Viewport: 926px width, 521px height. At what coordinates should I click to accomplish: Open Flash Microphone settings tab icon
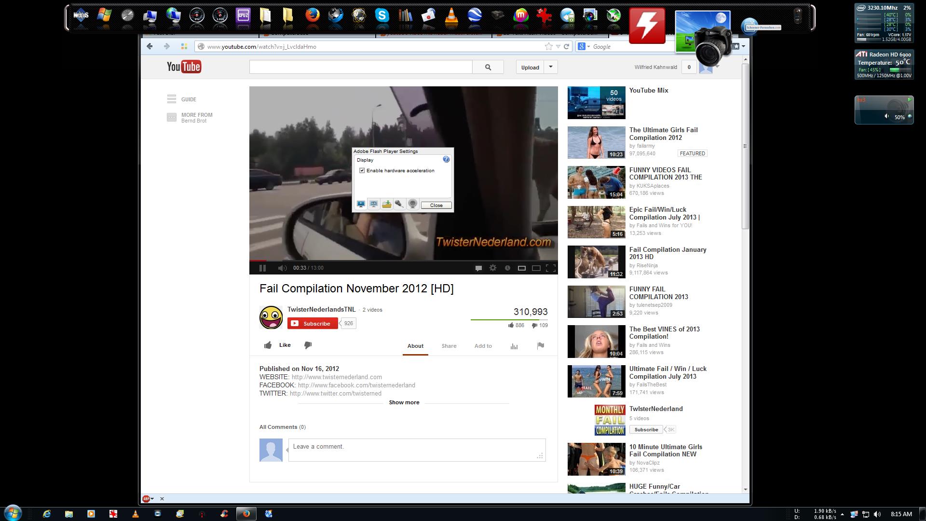(x=399, y=204)
